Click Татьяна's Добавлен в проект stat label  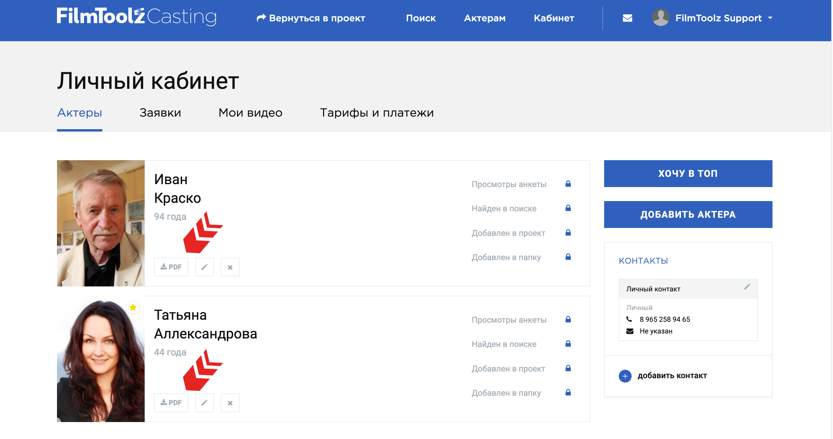[508, 369]
